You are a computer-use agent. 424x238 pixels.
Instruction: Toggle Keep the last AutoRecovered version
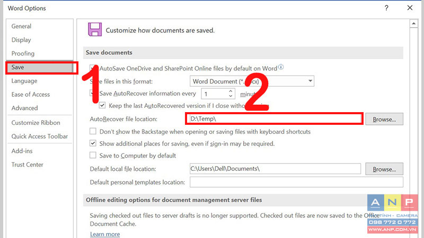pyautogui.click(x=102, y=105)
